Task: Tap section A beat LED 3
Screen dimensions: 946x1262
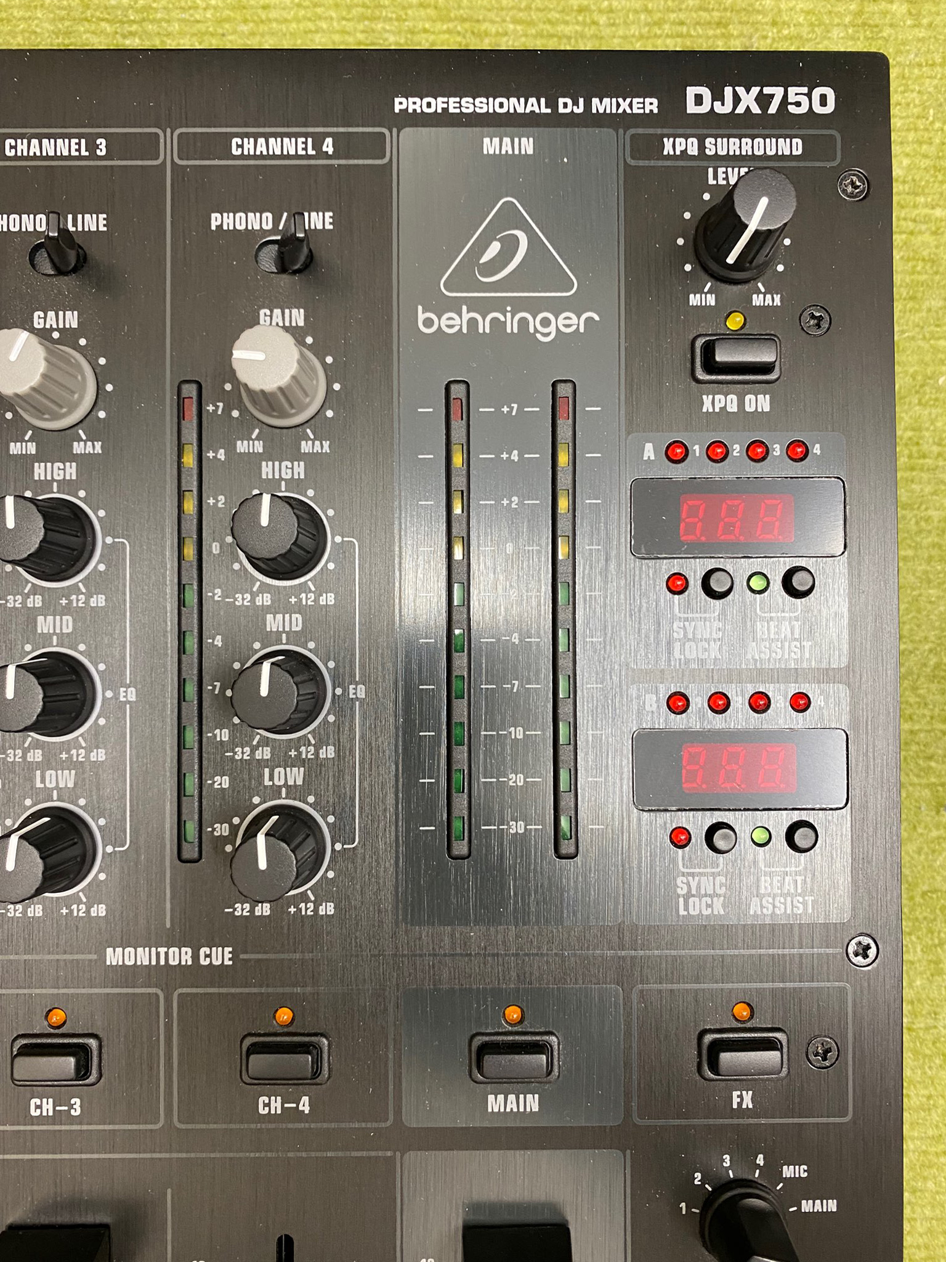Action: 757,451
